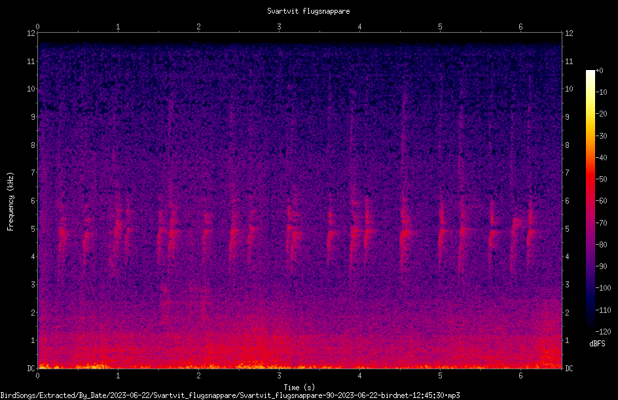
Task: Click the -80 purple level on colorbar
Action: coord(601,244)
